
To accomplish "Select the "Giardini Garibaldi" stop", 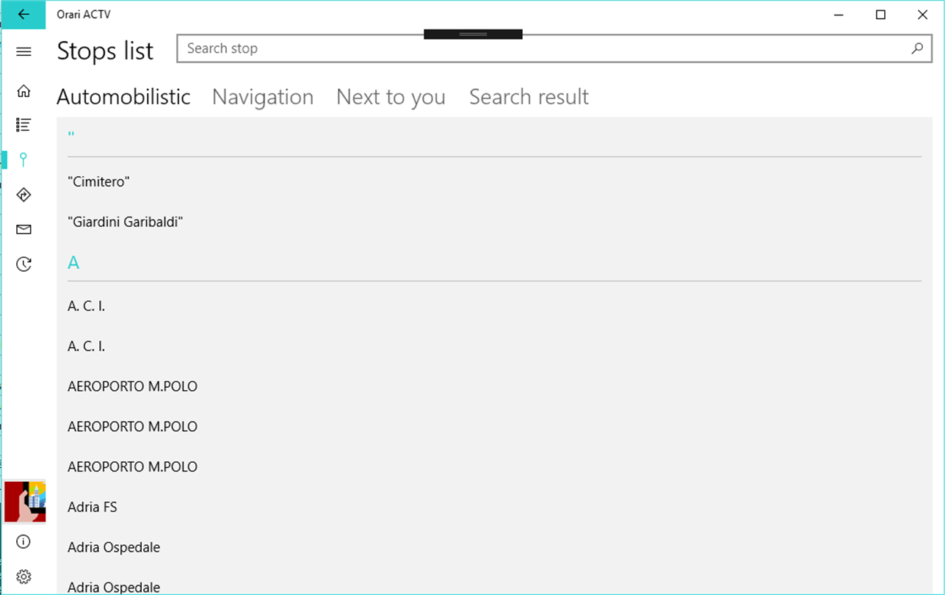I will [125, 222].
